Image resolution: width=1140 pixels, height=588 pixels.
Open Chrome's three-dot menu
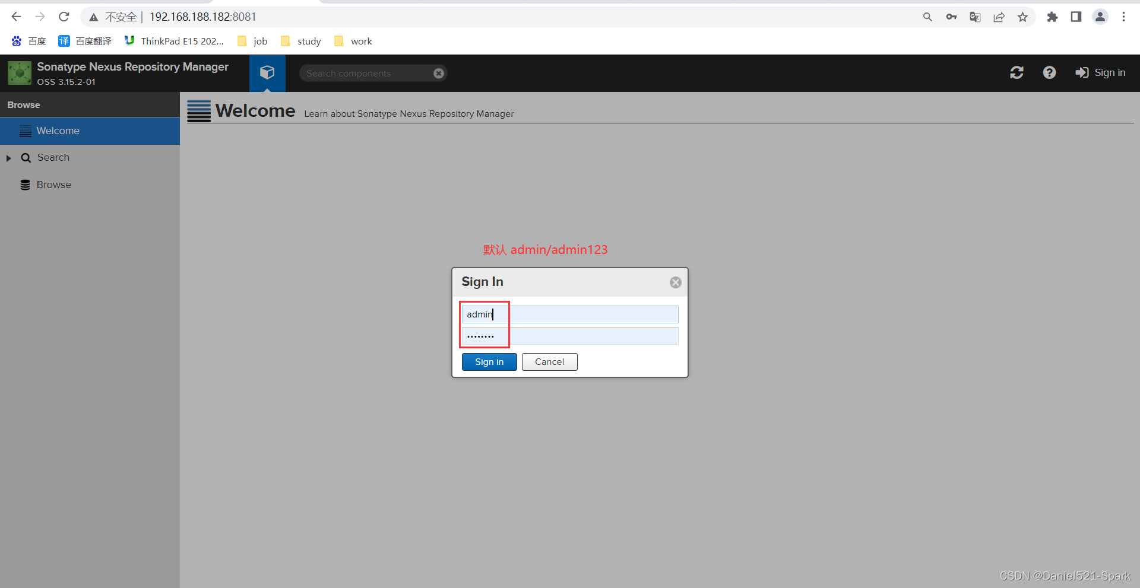pyautogui.click(x=1123, y=17)
